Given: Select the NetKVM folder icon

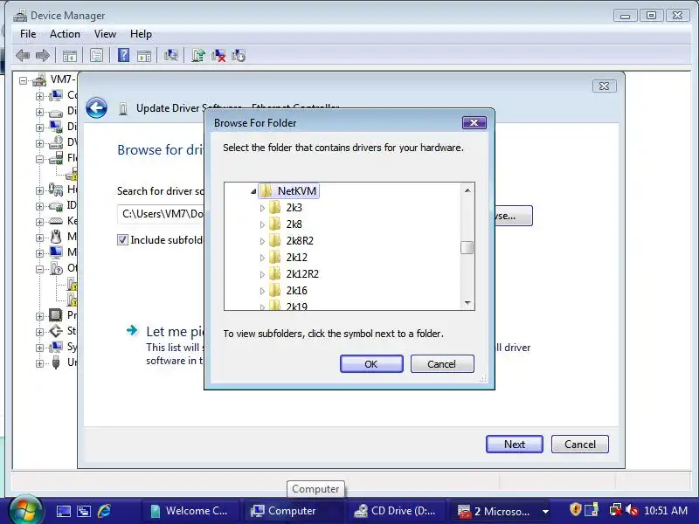Looking at the screenshot, I should 266,190.
